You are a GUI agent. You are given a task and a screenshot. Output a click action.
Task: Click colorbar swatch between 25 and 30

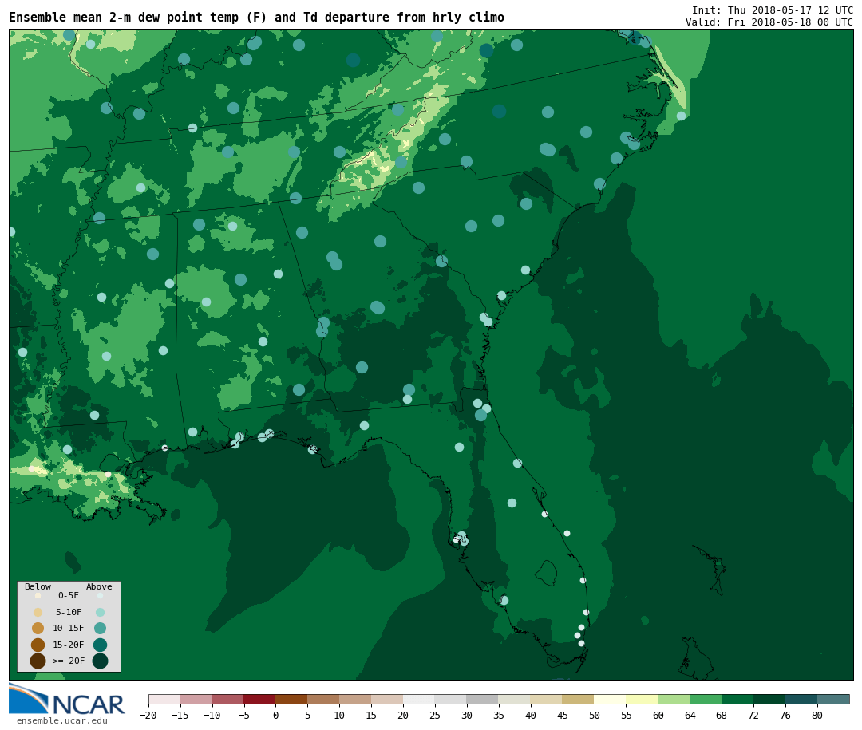coord(451,699)
